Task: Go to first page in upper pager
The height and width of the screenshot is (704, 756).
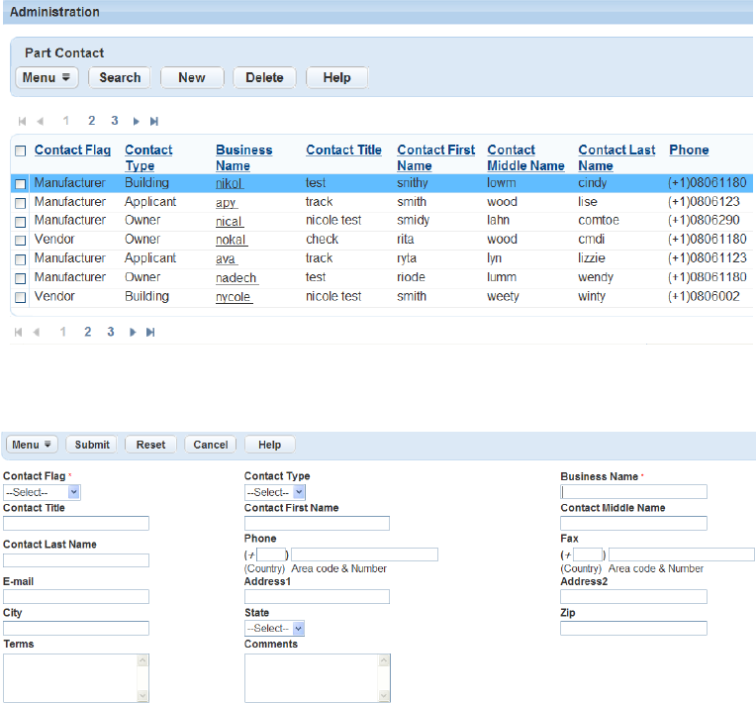Action: (22, 121)
